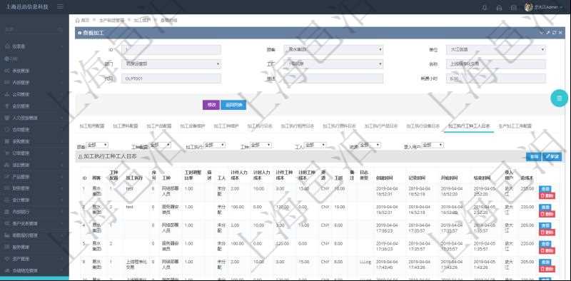
Task: Click the blue 返回列表 button
Action: [x=233, y=105]
